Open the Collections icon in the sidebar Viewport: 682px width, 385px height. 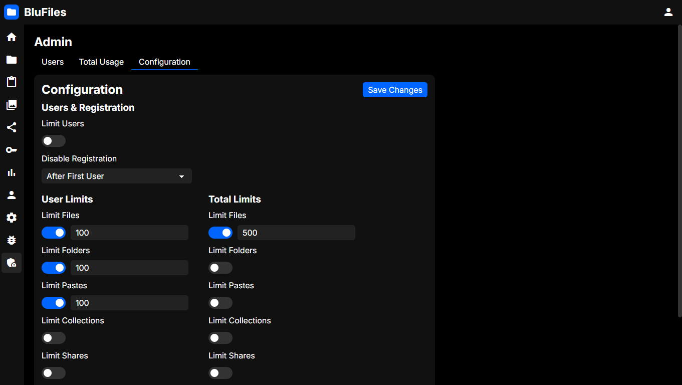12,105
